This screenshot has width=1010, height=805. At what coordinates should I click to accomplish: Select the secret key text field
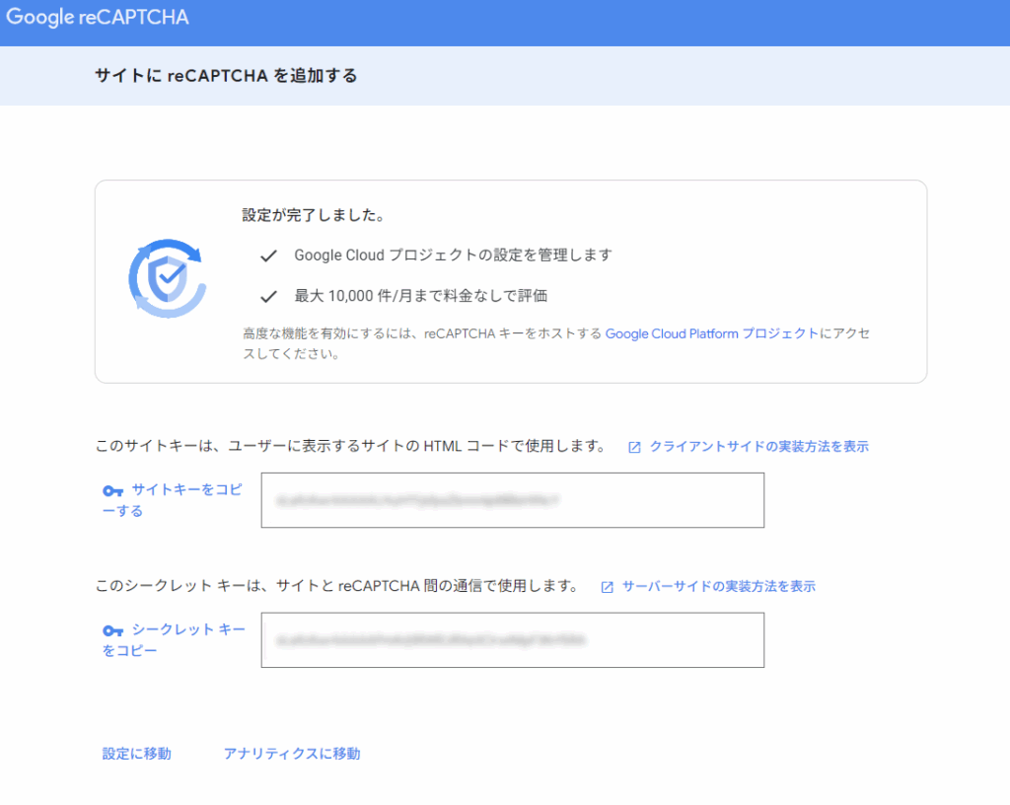tap(513, 640)
